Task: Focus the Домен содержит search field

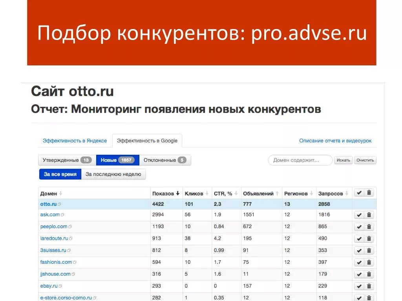Action: 300,160
